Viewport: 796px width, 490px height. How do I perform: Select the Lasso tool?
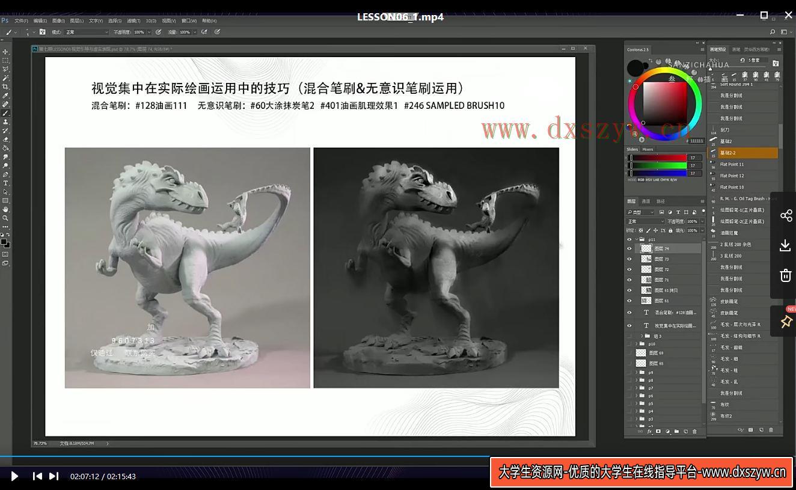coord(5,69)
